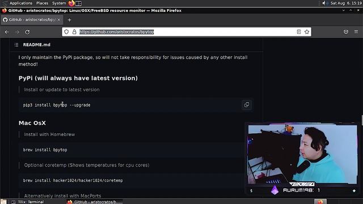Screen dimensions: 363x204
Task: Click 'PyPi (will always have latest version)' heading
Action: (x=78, y=78)
